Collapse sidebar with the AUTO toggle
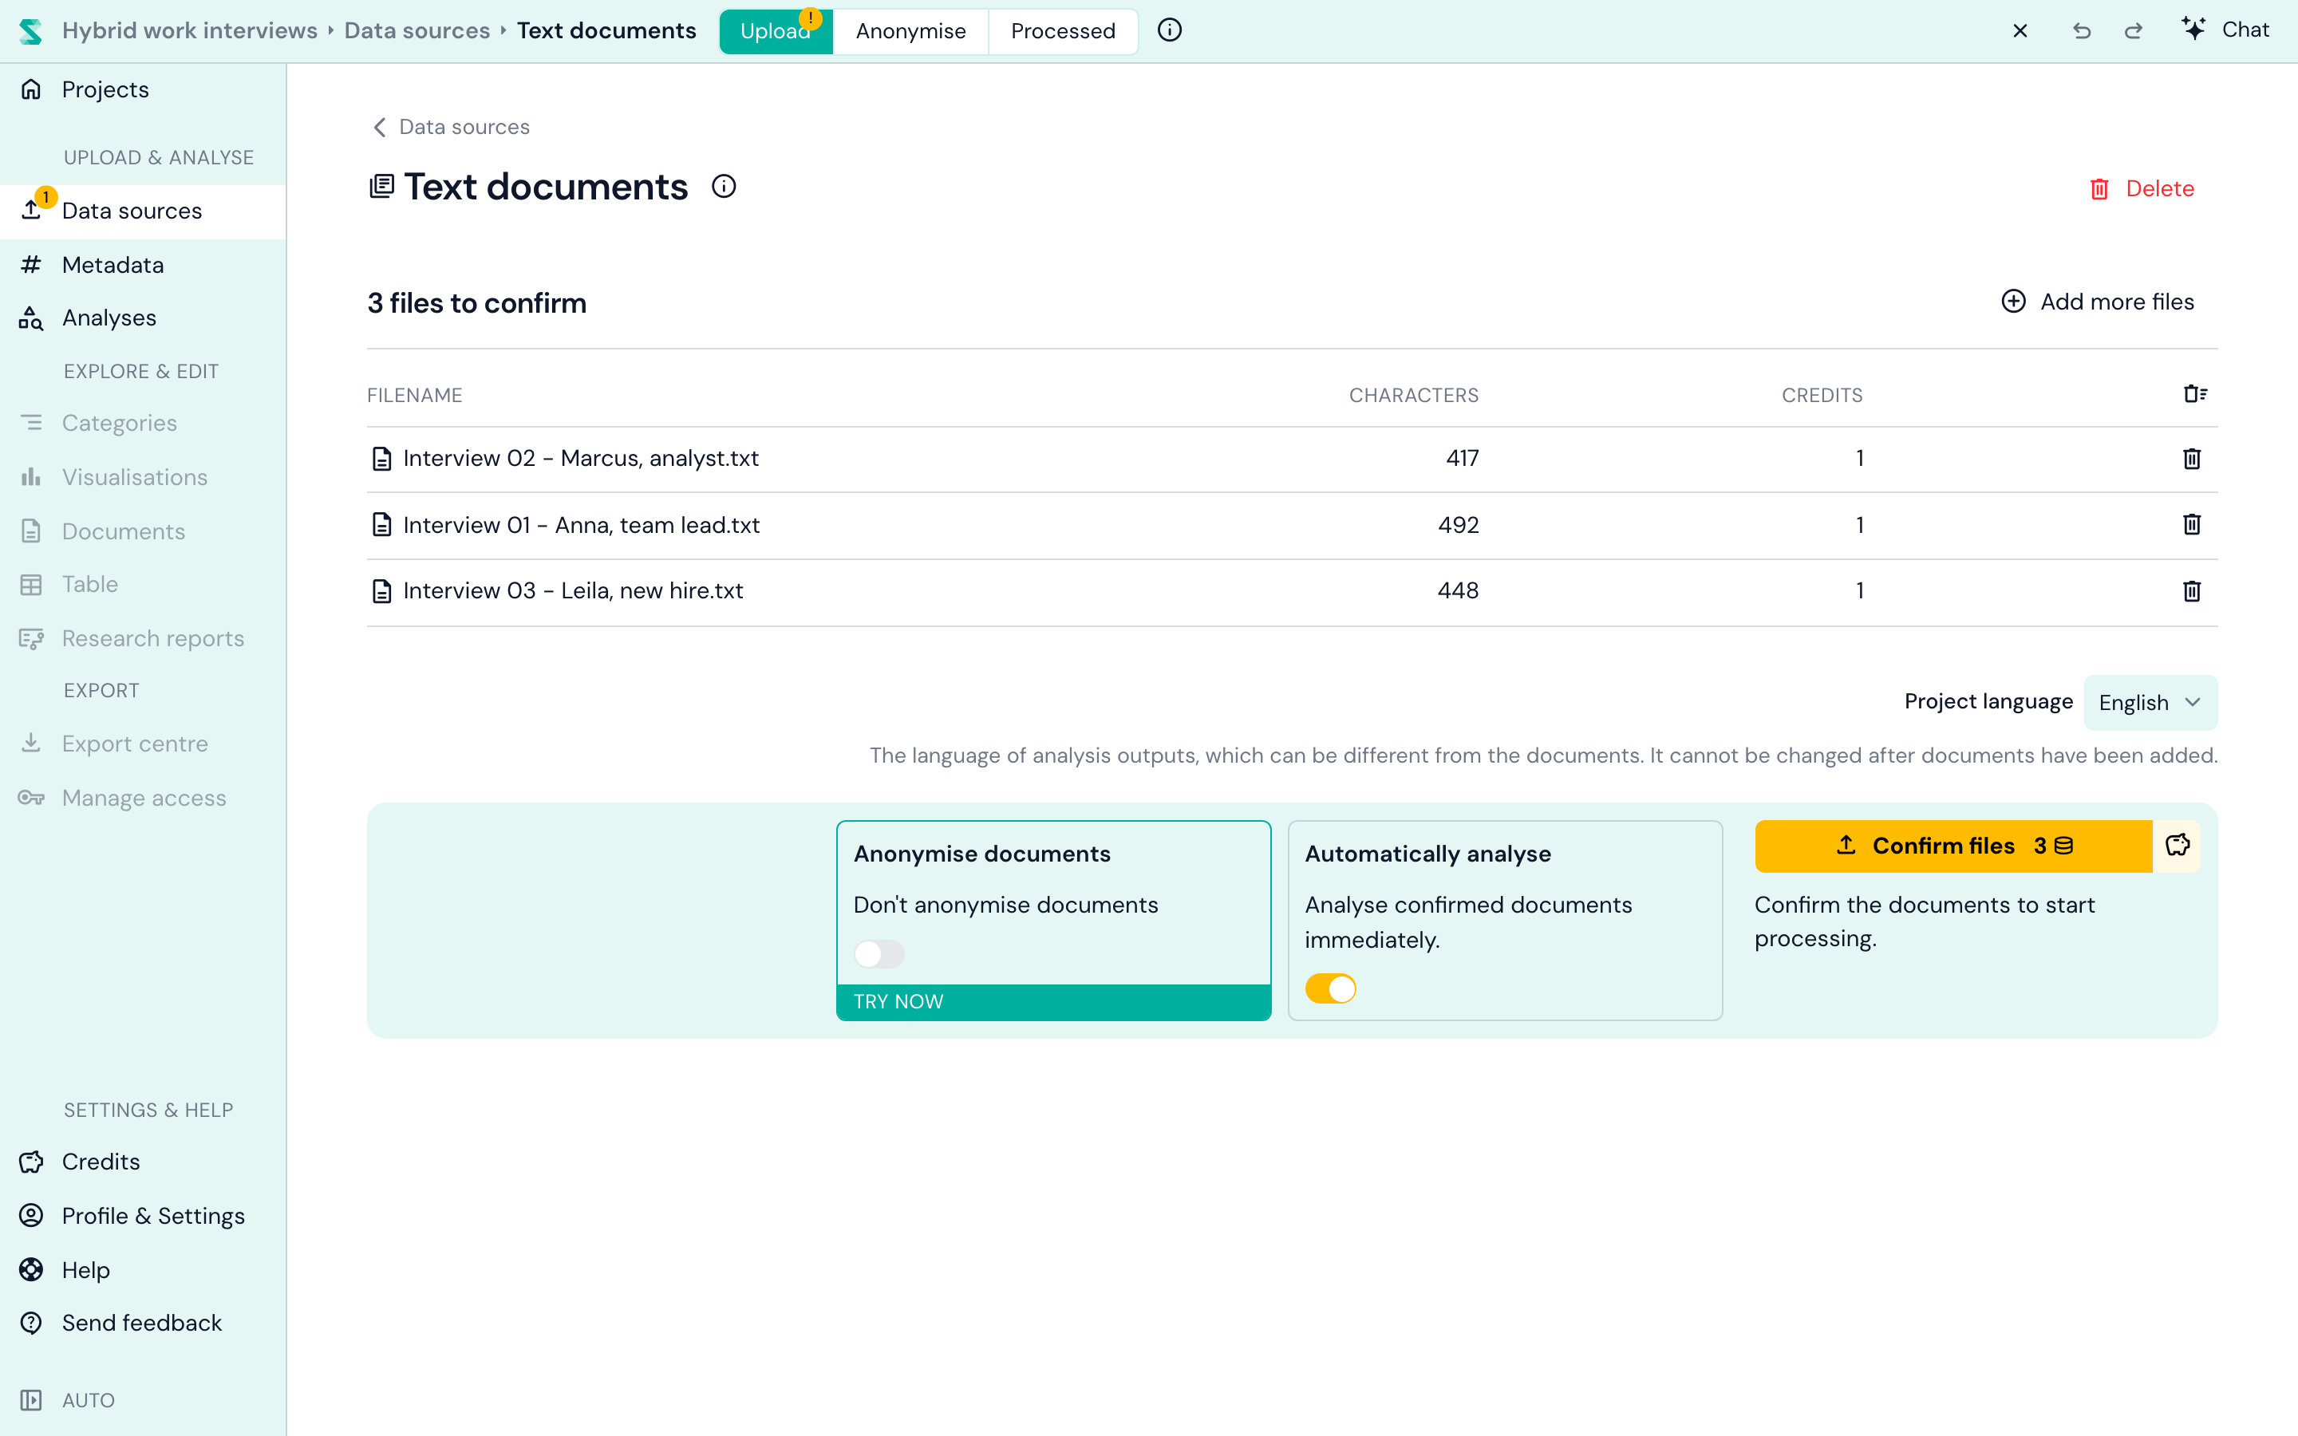Image resolution: width=2298 pixels, height=1436 pixels. pos(66,1400)
